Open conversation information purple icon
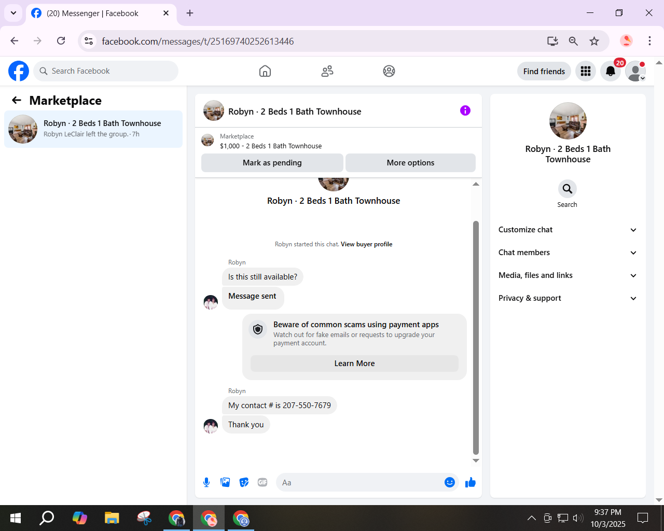664x531 pixels. tap(465, 110)
